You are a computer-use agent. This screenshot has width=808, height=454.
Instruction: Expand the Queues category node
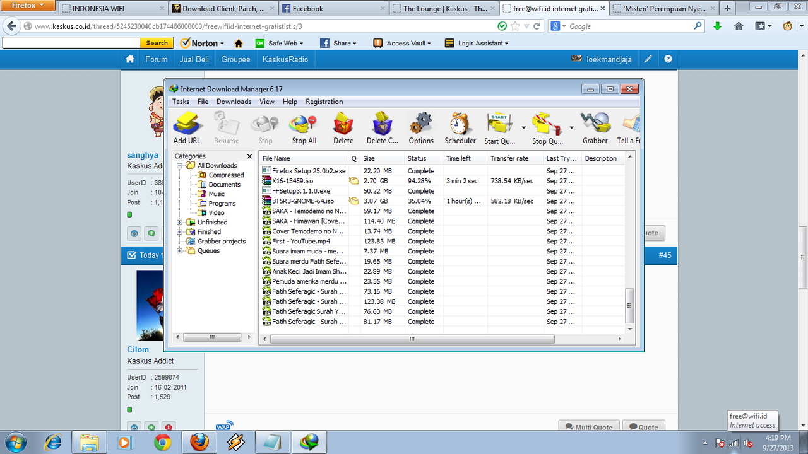coord(180,251)
